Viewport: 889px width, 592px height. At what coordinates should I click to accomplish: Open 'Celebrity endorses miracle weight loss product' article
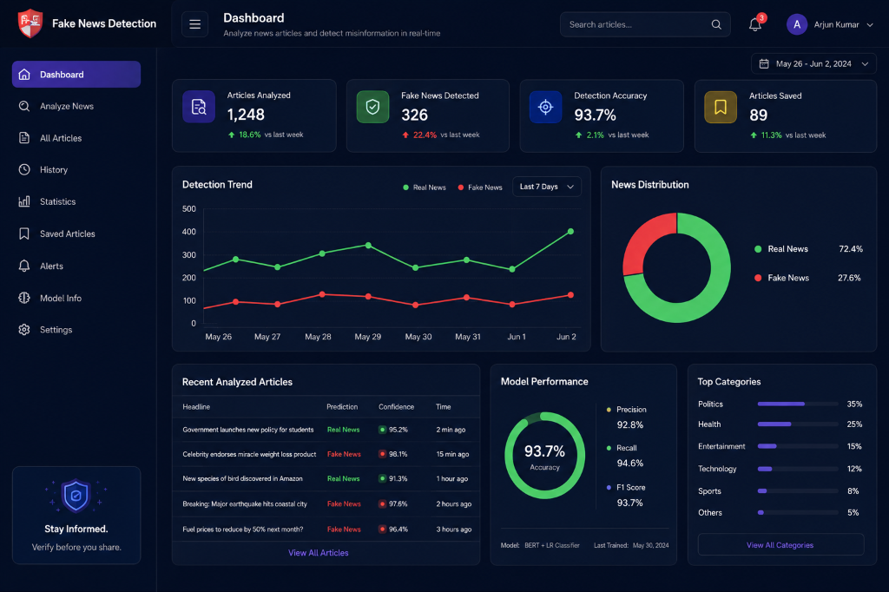coord(249,454)
